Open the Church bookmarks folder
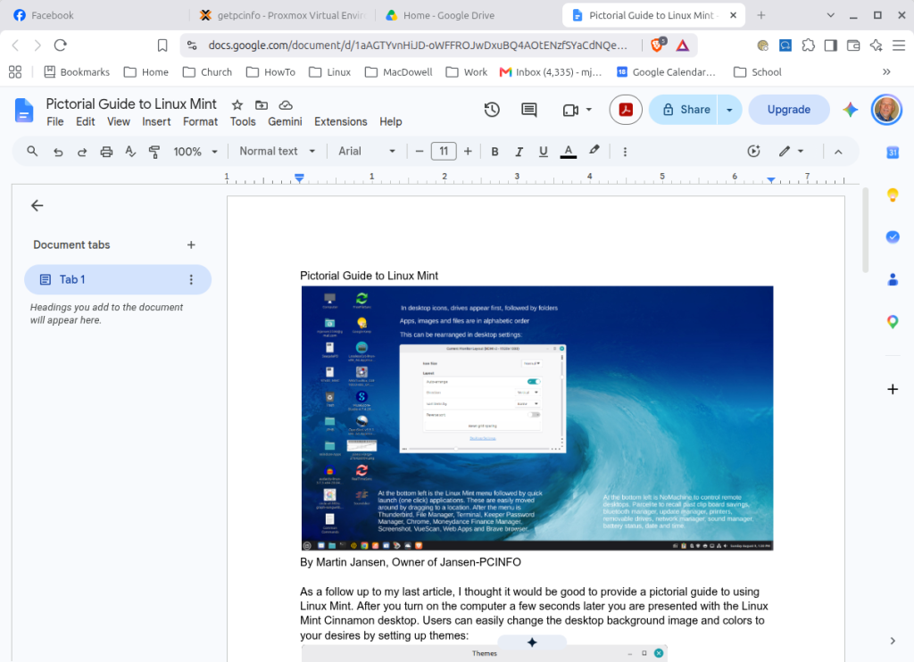Viewport: 914px width, 662px height. tap(207, 71)
